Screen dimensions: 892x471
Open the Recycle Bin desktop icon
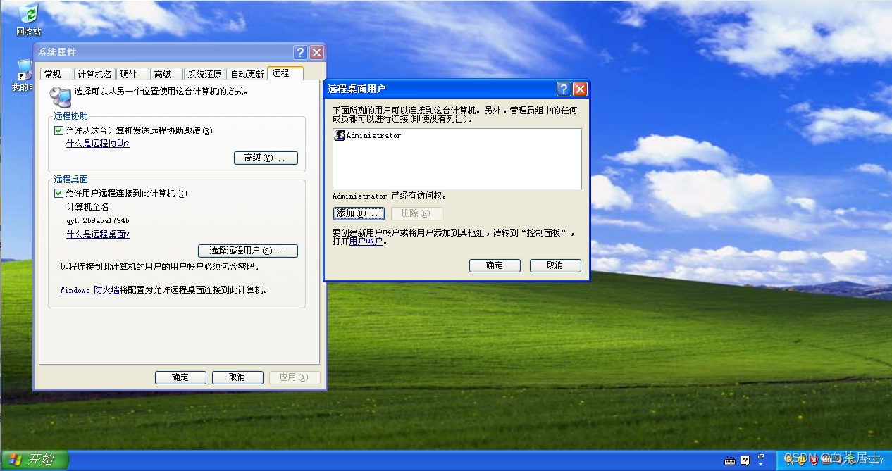pos(28,19)
